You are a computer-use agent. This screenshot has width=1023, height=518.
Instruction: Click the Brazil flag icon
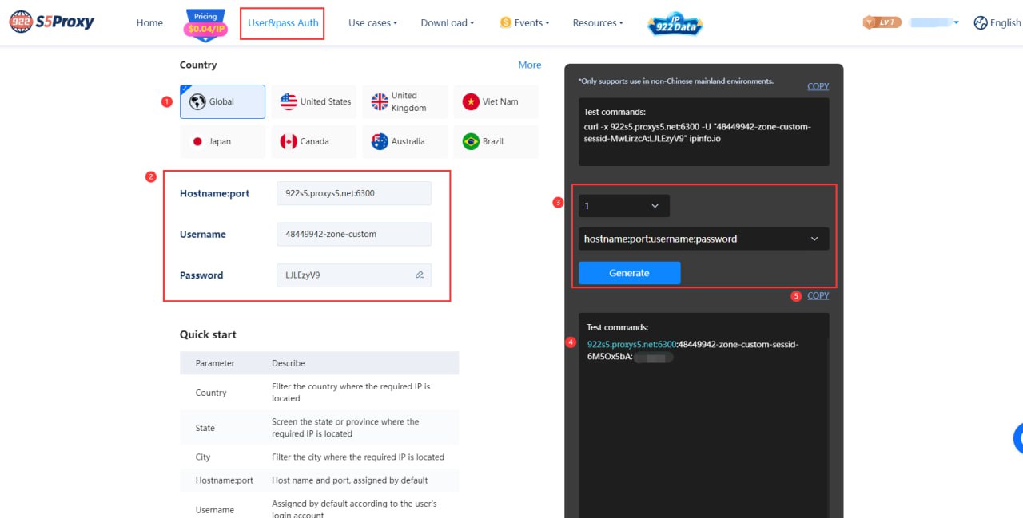click(471, 141)
